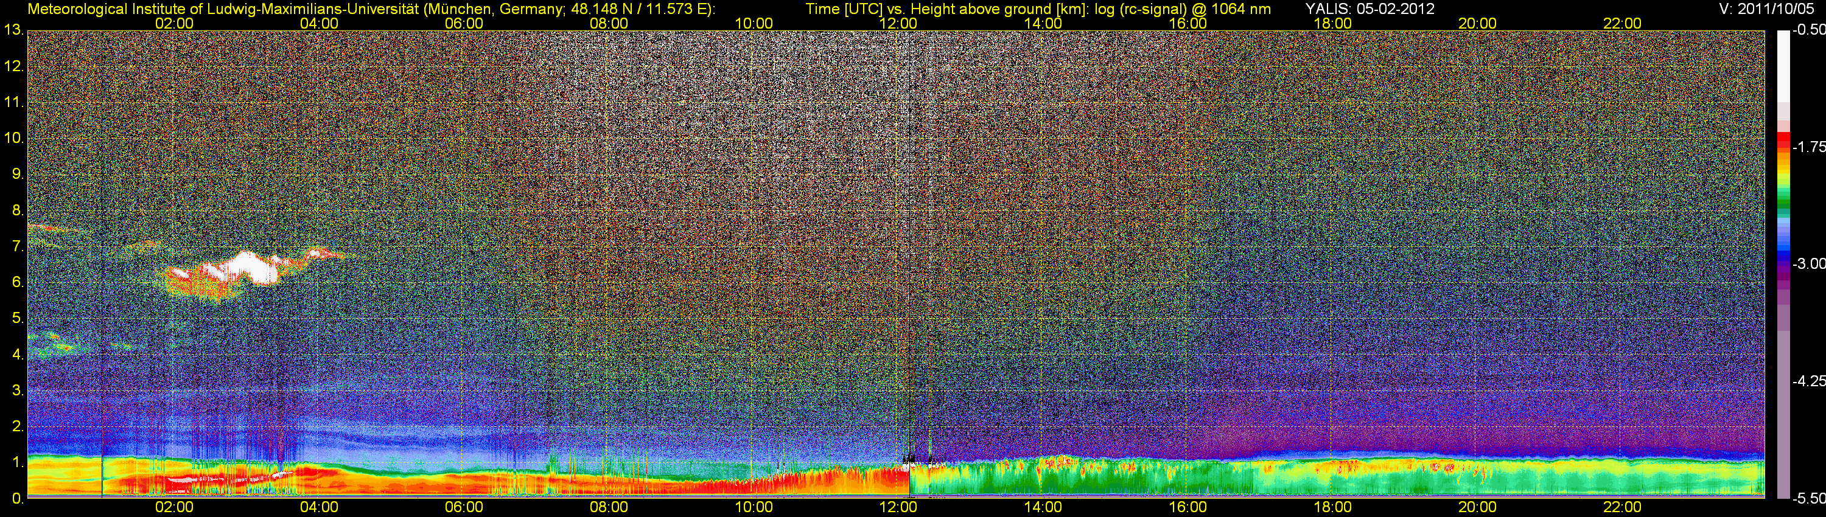Image resolution: width=1826 pixels, height=517 pixels.
Task: Click the white top segment of the colorbar
Action: pyautogui.click(x=1783, y=65)
